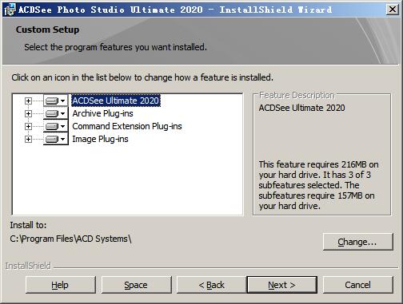Close the InstallShield Wizard window
The image size is (403, 304).
(393, 10)
